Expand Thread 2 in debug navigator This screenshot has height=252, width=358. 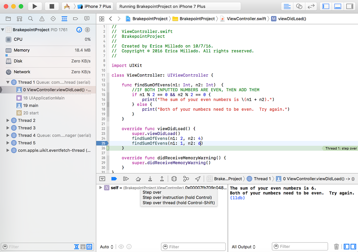[8, 121]
